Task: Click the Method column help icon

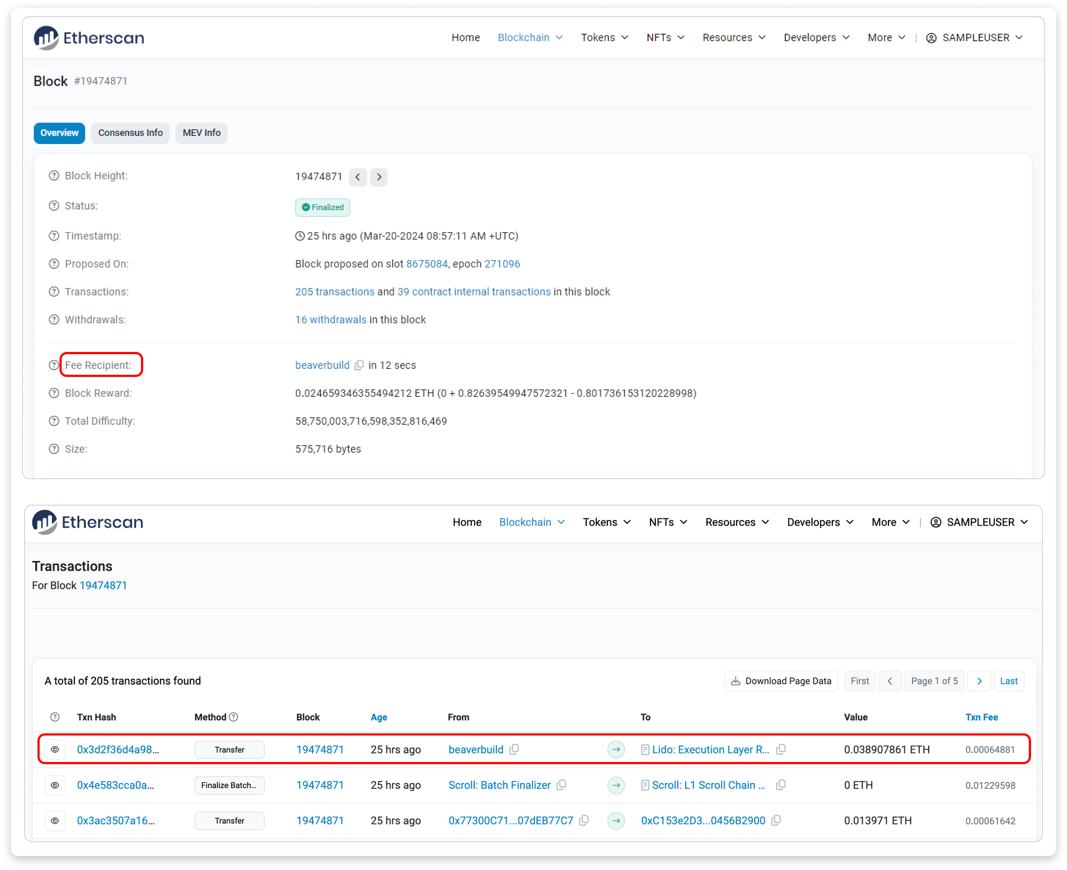Action: pos(234,717)
